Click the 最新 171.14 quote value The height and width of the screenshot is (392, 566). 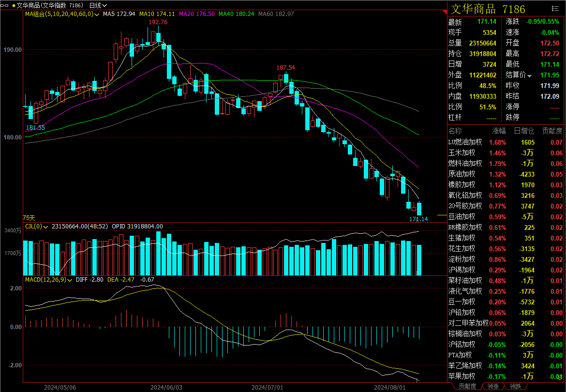point(487,22)
